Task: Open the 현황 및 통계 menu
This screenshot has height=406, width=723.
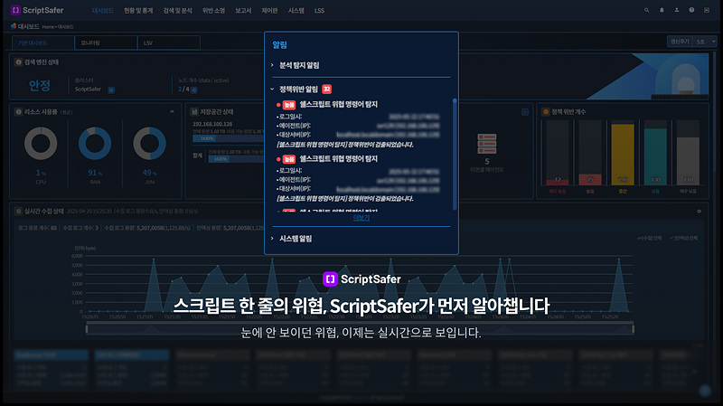Action: (138, 11)
